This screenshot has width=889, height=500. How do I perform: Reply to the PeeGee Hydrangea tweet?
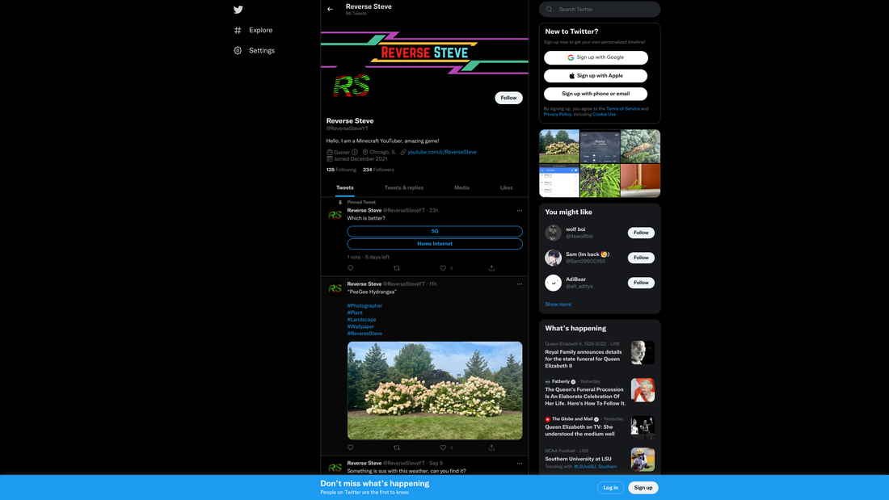tap(351, 447)
